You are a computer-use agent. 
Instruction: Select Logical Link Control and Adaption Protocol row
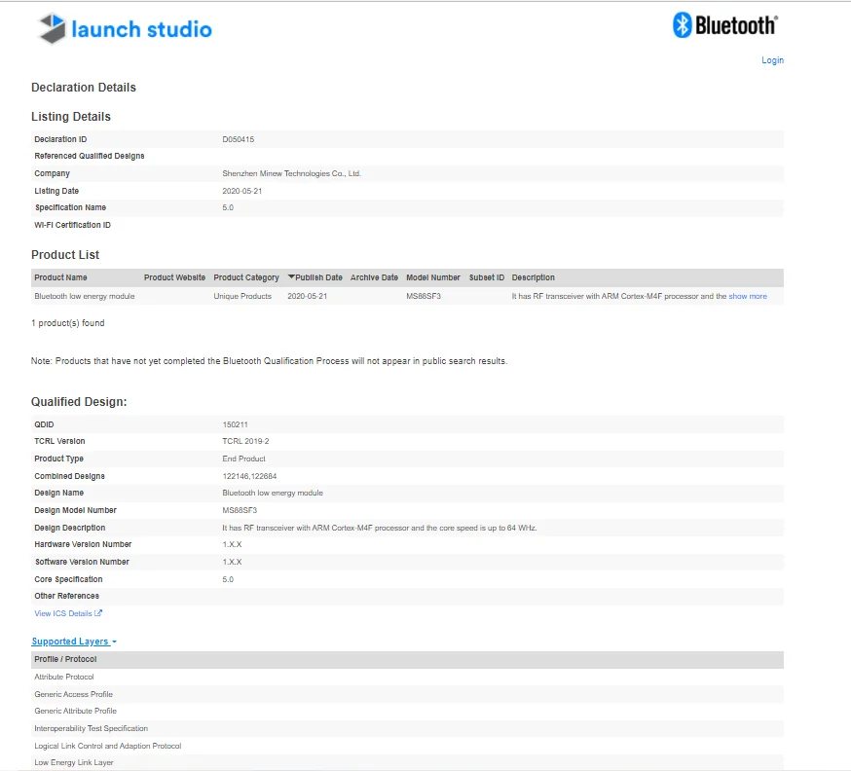[407, 746]
